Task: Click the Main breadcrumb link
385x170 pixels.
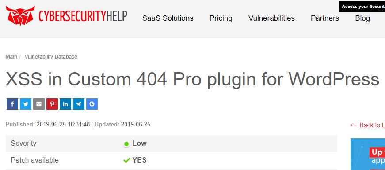Action: (11, 57)
